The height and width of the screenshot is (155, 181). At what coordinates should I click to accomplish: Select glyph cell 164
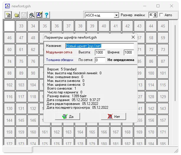tap(80, 132)
